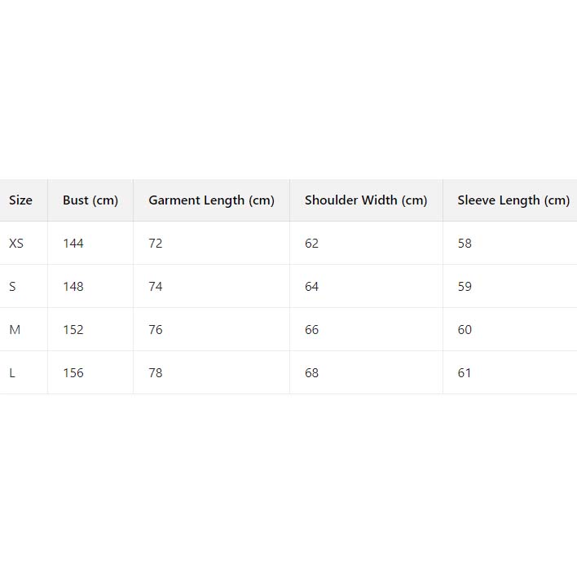Select the M size row label

tap(14, 330)
